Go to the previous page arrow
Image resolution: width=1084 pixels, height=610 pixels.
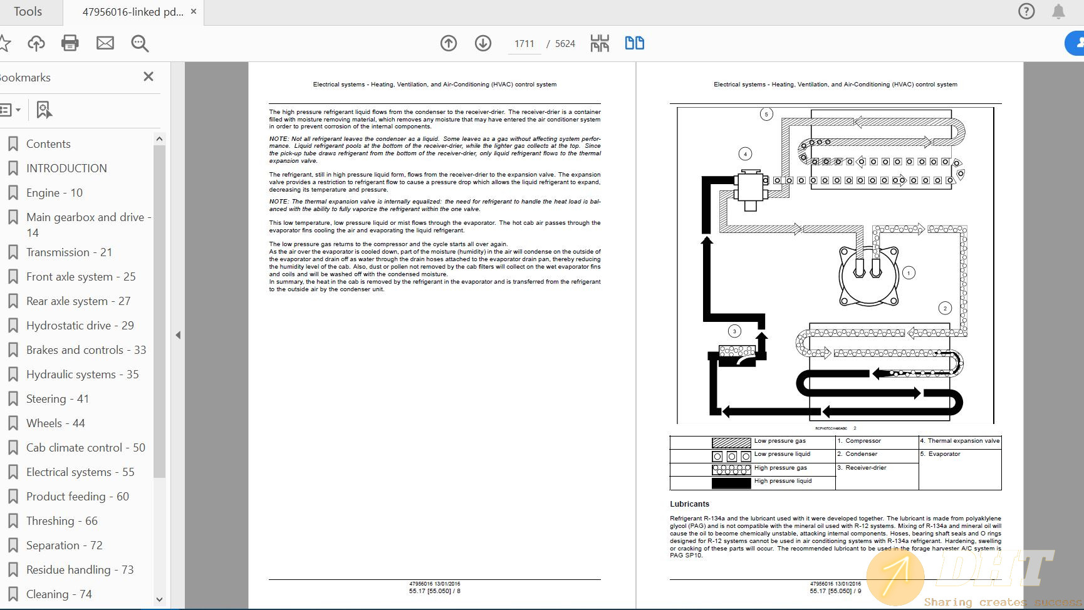pyautogui.click(x=449, y=43)
